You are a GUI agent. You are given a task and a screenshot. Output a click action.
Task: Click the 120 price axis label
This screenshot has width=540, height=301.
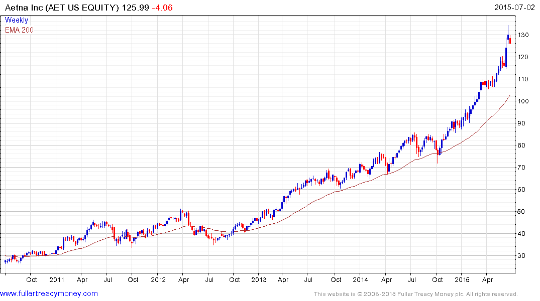coord(523,57)
